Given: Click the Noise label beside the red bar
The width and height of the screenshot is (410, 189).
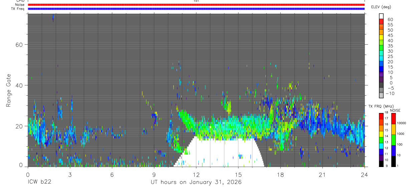Looking at the screenshot, I should 19,5.
